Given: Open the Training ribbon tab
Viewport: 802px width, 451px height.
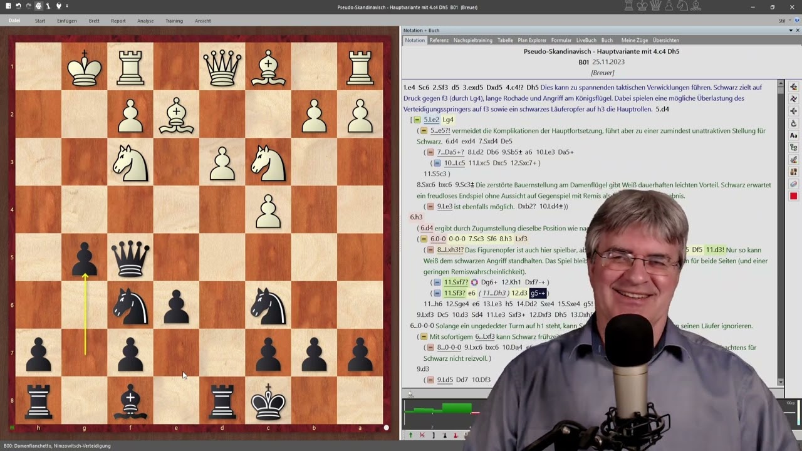Looking at the screenshot, I should pyautogui.click(x=174, y=21).
